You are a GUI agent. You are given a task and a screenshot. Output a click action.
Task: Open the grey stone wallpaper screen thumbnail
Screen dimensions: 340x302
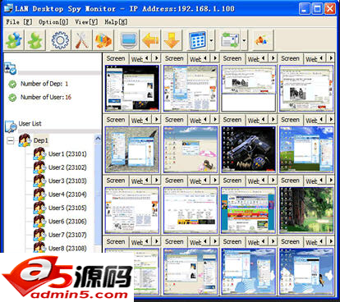coord(132,149)
